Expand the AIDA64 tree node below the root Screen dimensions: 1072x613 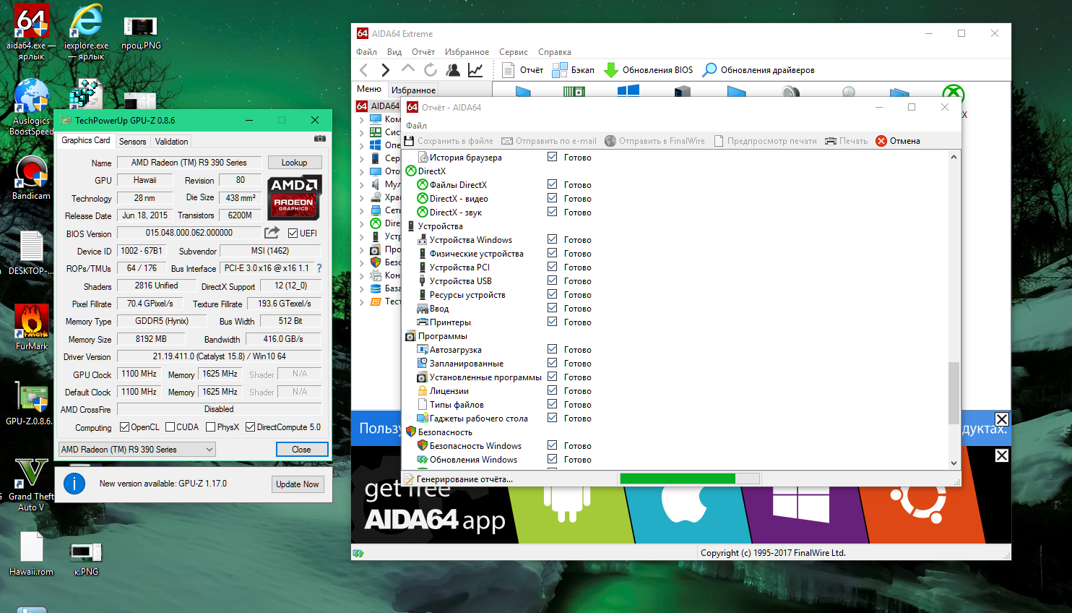pyautogui.click(x=362, y=119)
